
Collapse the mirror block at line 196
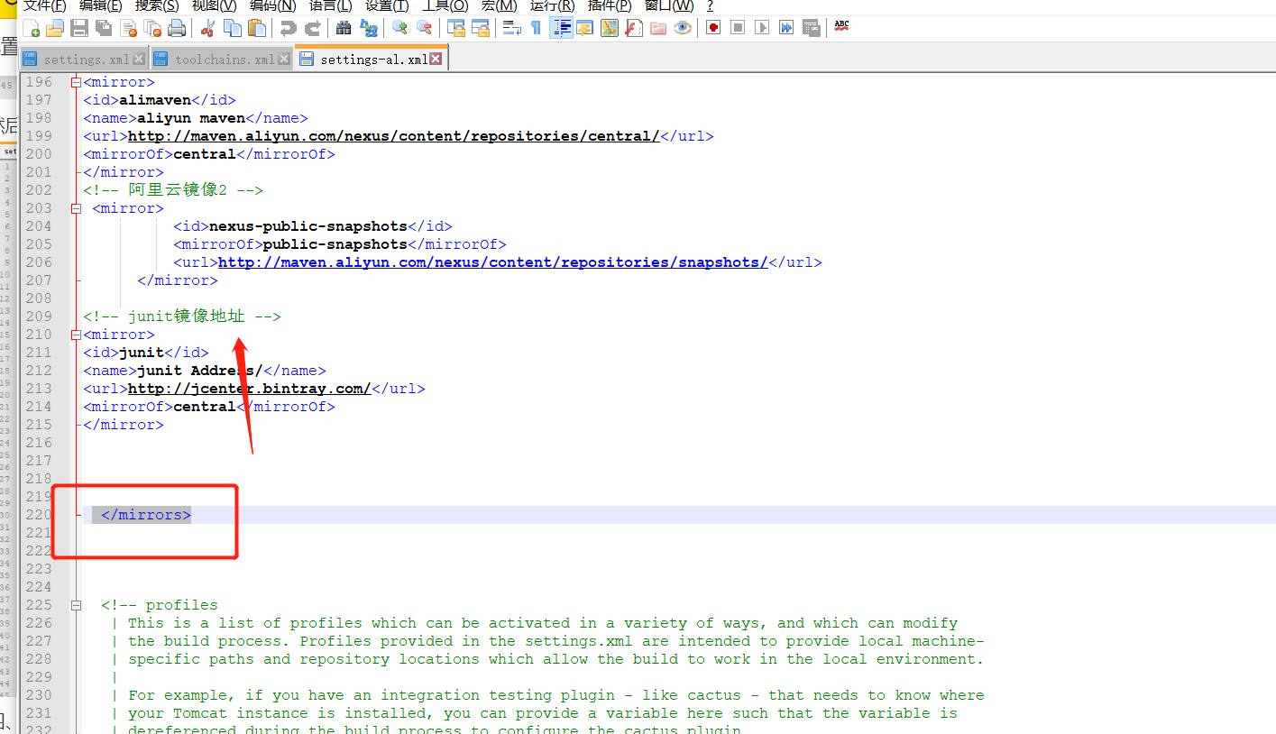click(x=77, y=82)
